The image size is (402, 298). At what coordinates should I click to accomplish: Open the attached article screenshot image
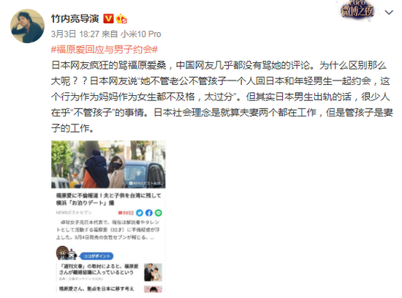pos(108,216)
